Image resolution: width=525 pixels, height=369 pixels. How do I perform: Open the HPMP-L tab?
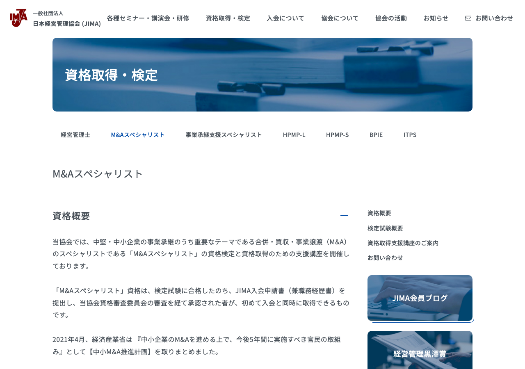tap(294, 134)
